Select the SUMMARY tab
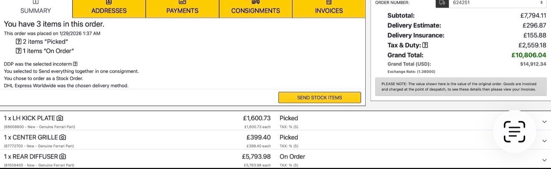 pyautogui.click(x=35, y=9)
